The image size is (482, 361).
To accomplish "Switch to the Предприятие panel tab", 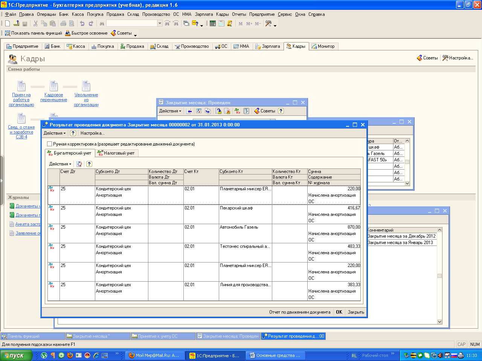I will [23, 46].
